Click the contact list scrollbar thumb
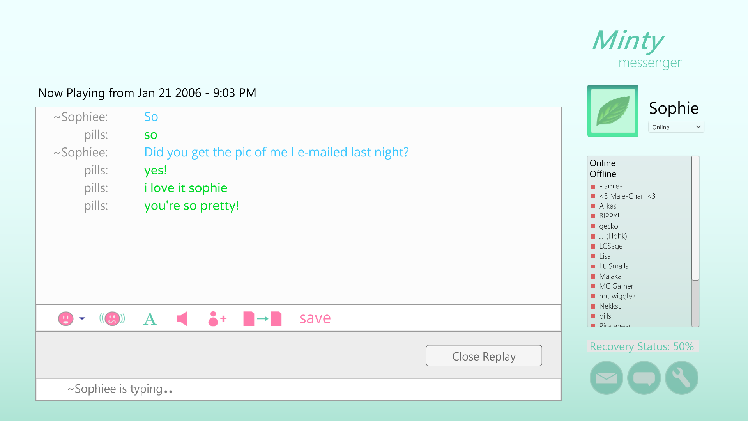This screenshot has height=421, width=748. click(x=695, y=218)
